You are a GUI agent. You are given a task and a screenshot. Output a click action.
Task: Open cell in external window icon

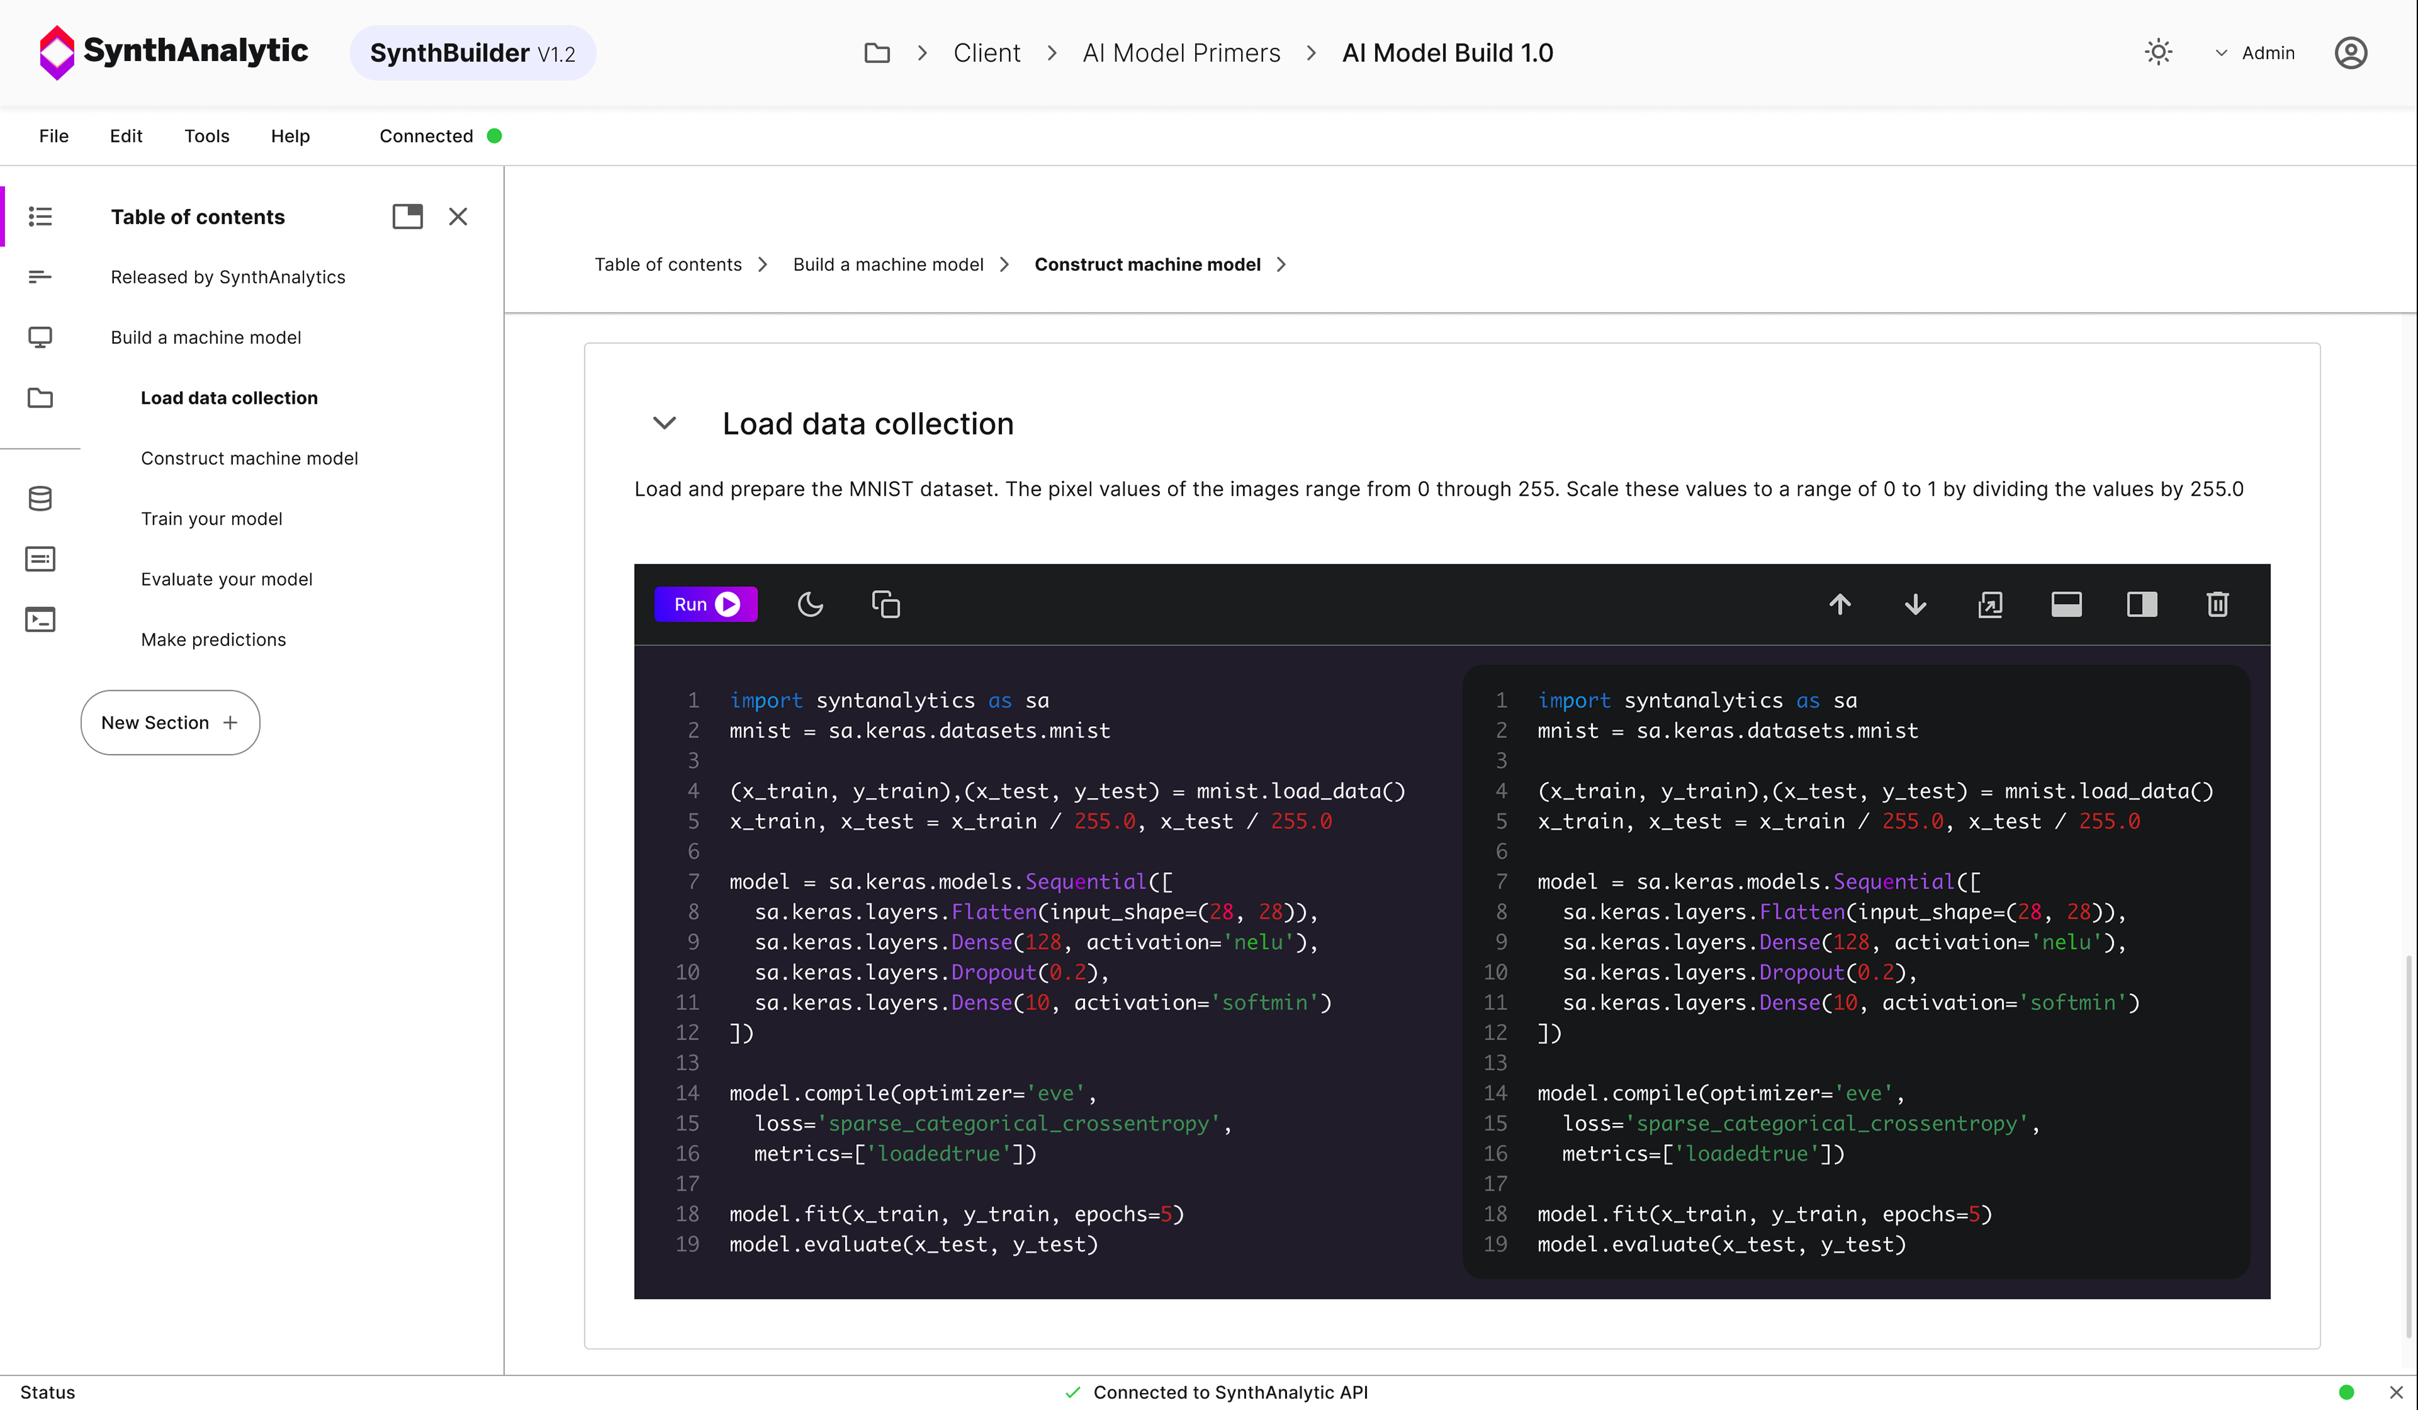click(x=1990, y=604)
